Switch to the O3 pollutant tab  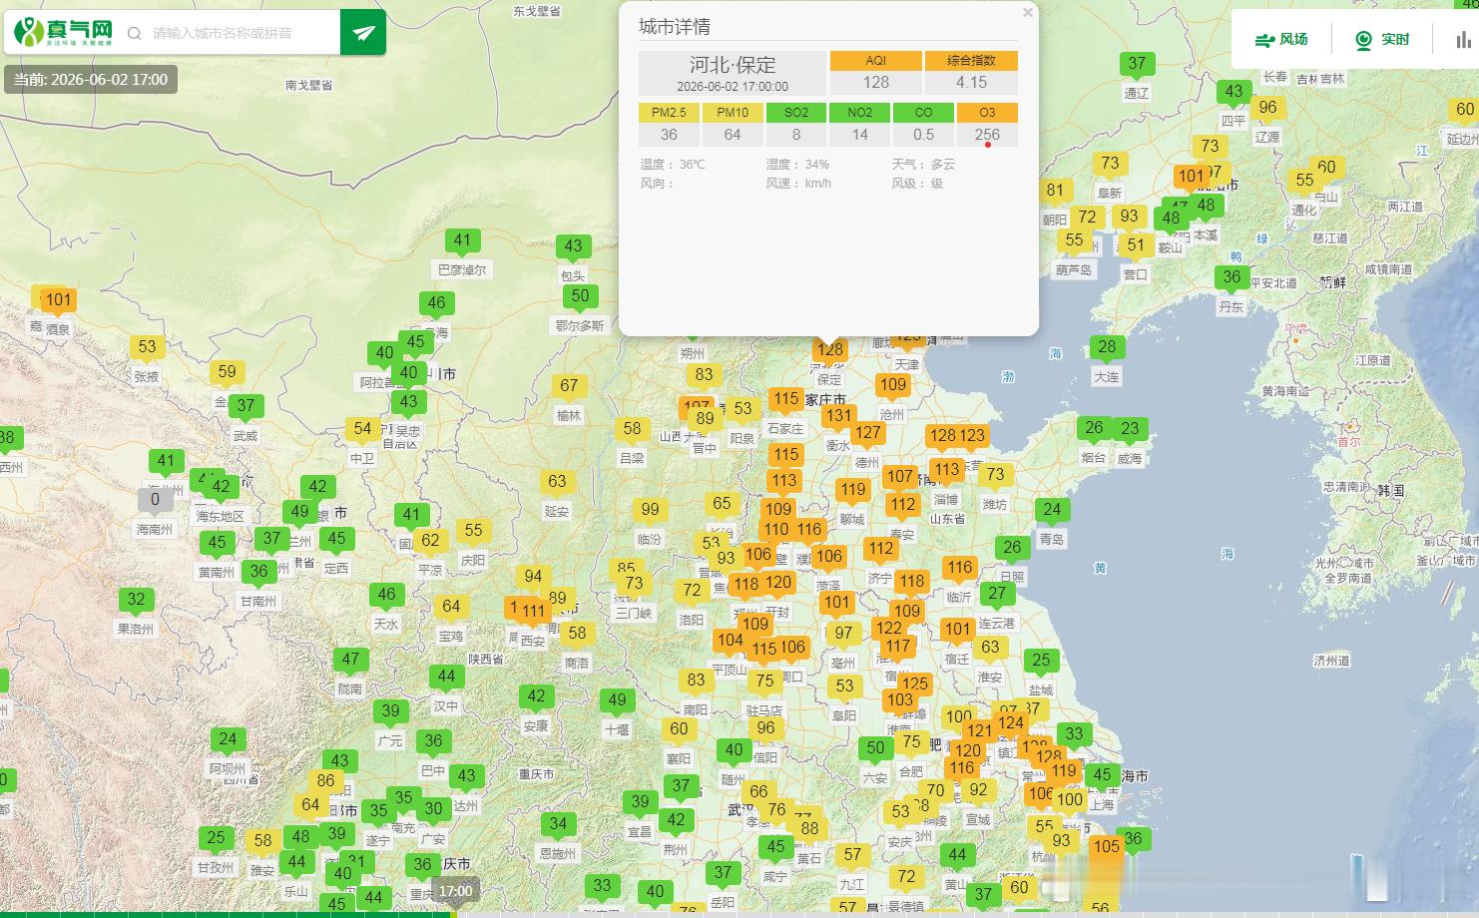987,113
